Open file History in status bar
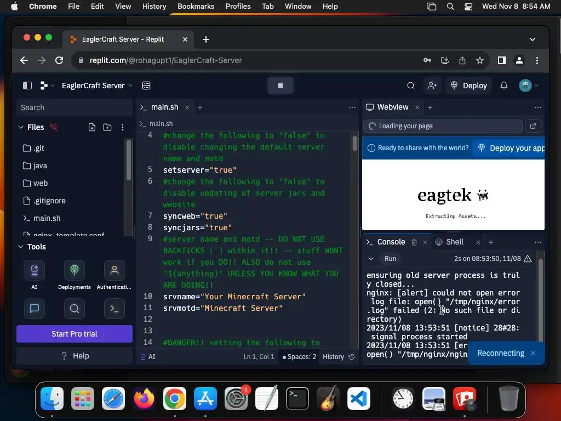 pyautogui.click(x=339, y=356)
